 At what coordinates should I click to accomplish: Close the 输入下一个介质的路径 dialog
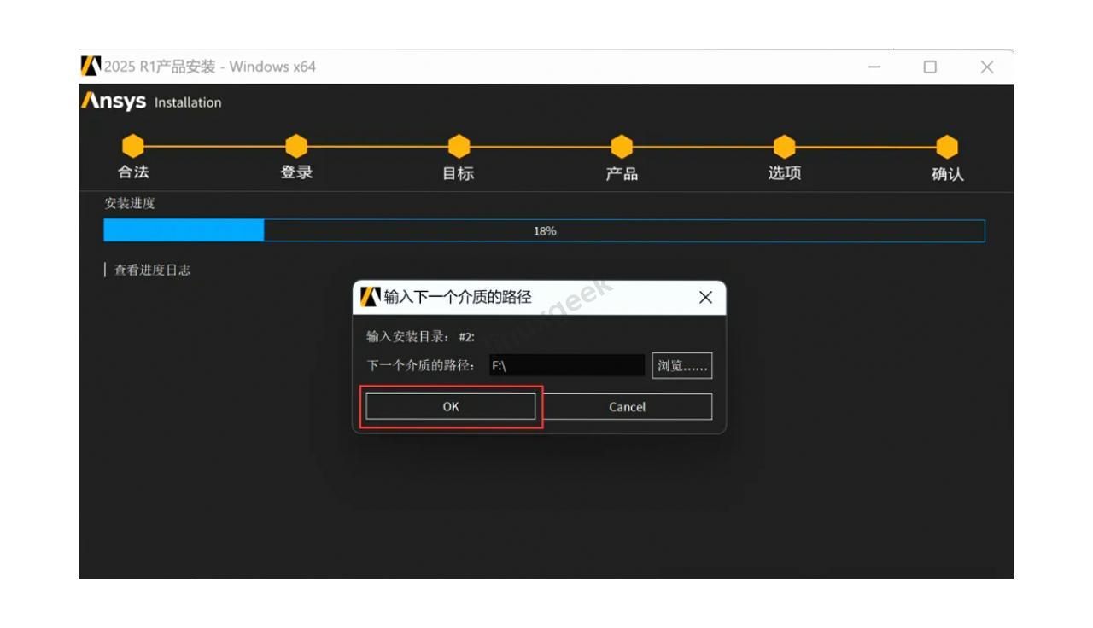(x=705, y=297)
